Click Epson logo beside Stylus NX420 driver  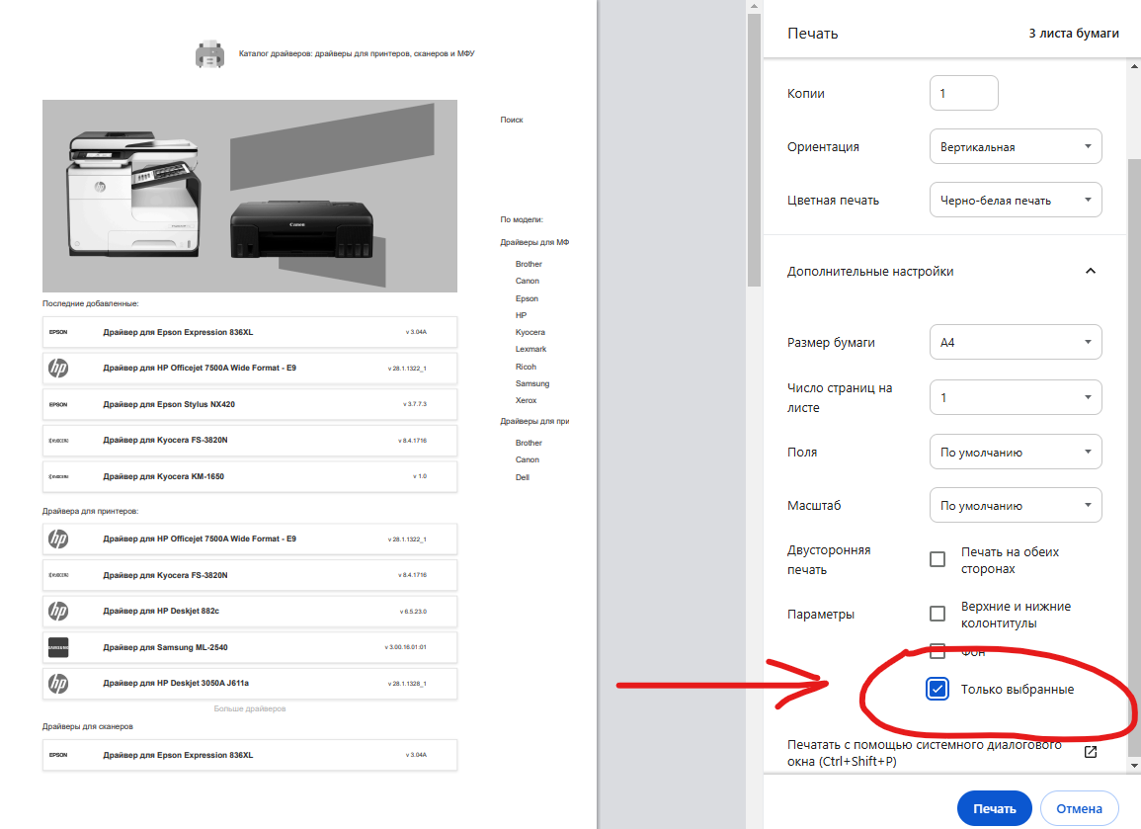coord(58,404)
